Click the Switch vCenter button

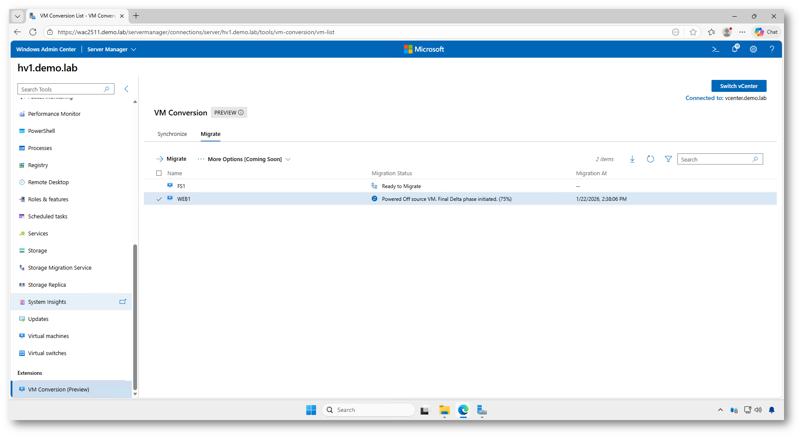point(738,86)
